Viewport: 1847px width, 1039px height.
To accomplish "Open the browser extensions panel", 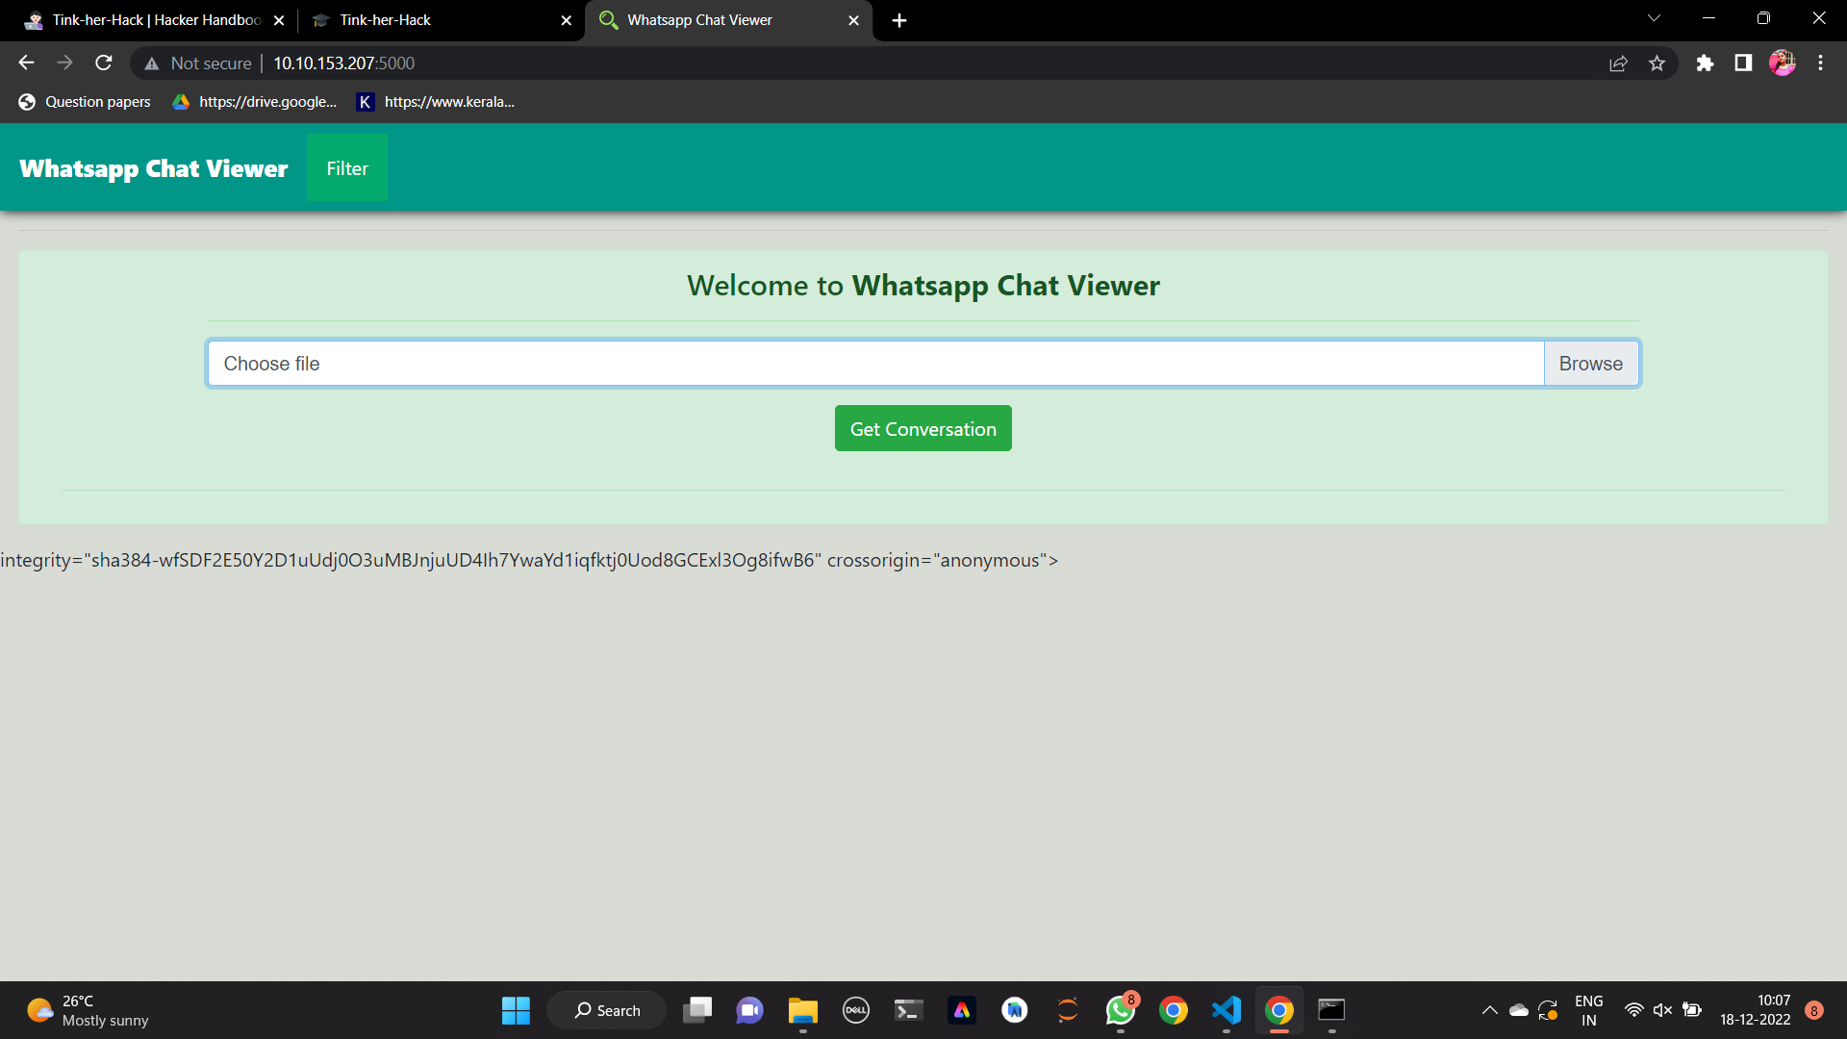I will coord(1705,63).
